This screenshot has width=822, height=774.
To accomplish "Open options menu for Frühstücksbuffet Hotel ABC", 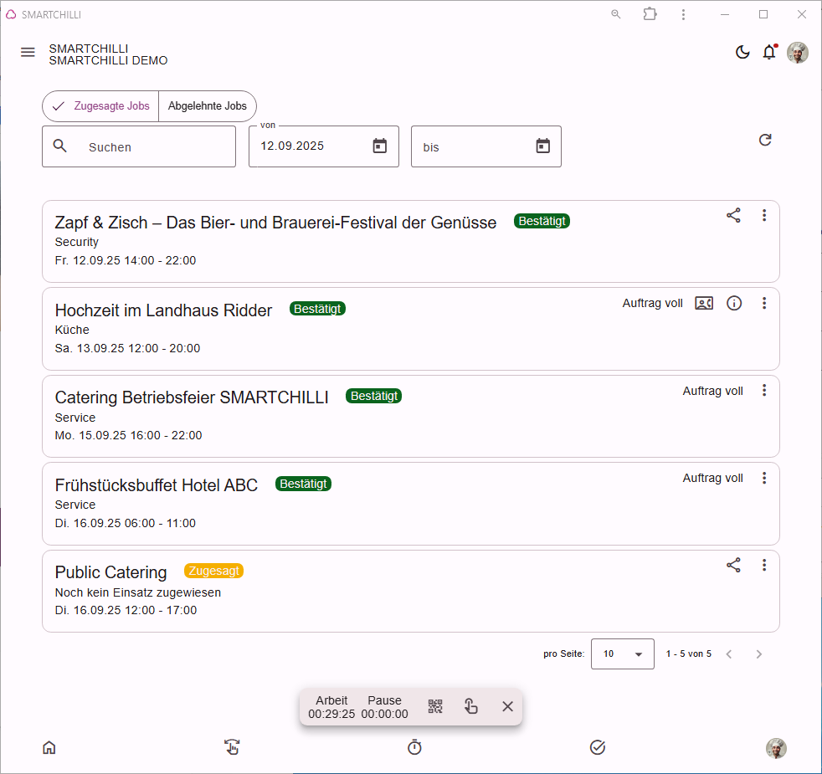I will pyautogui.click(x=763, y=478).
